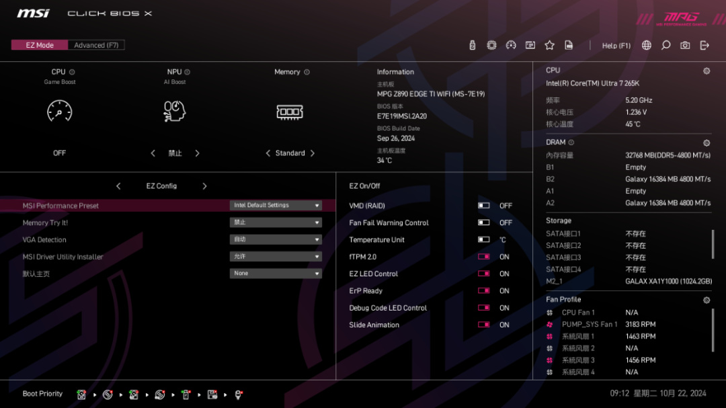Image resolution: width=726 pixels, height=408 pixels.
Task: Open DRAM panel settings gear
Action: coord(707,142)
